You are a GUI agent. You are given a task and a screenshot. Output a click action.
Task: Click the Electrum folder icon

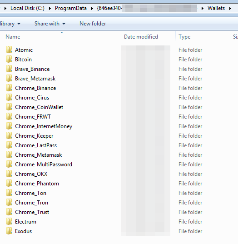coord(9,222)
